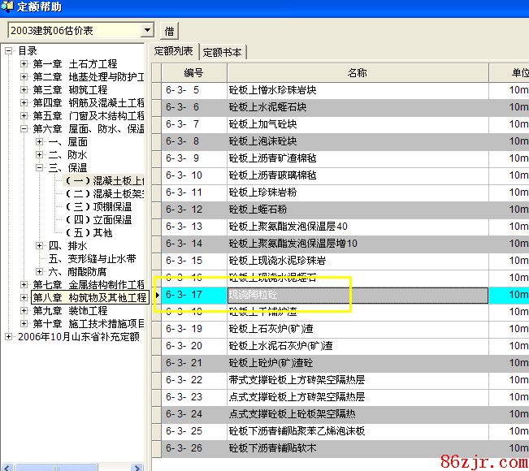529x471 pixels.
Task: Switch to the 定额书本 tab
Action: [222, 52]
